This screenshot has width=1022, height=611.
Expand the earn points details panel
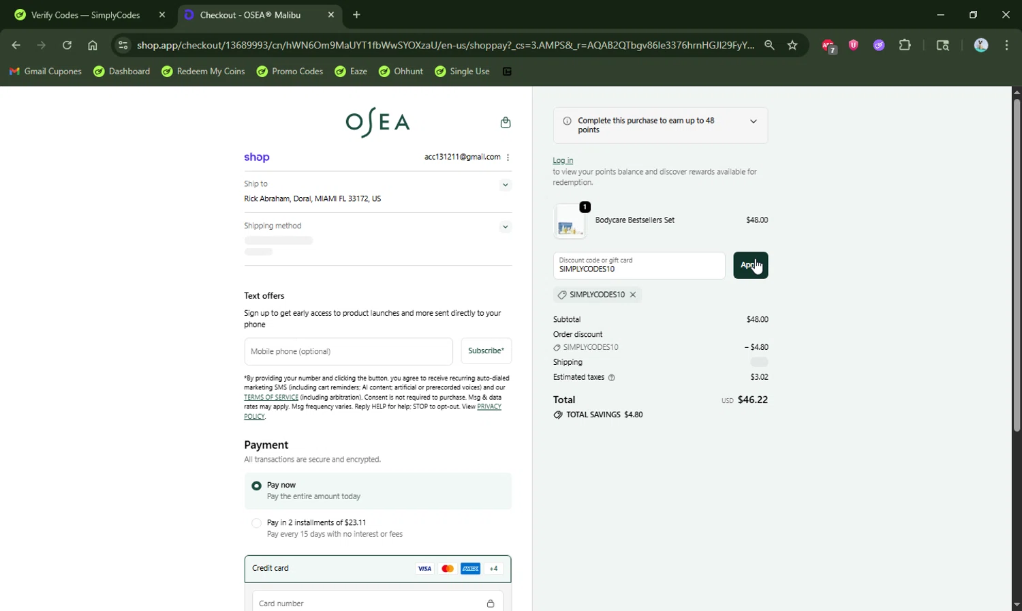[x=753, y=121]
